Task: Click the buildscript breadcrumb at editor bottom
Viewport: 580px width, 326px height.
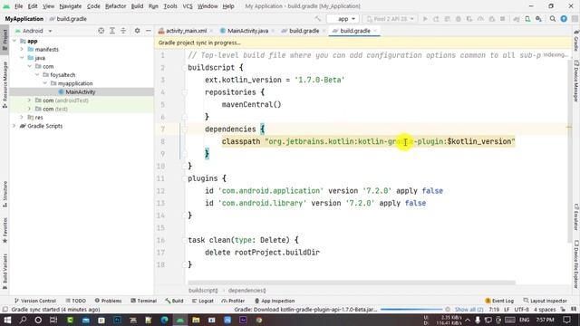Action: coord(203,291)
